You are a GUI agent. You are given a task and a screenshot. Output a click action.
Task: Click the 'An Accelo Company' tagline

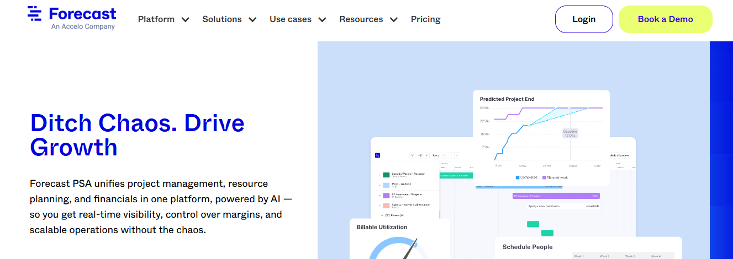click(83, 26)
